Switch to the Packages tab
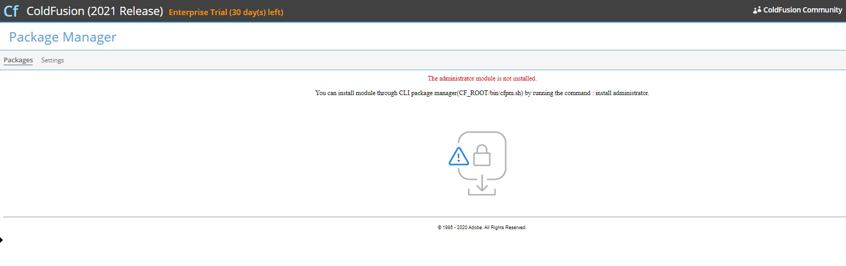The image size is (846, 266). [x=18, y=60]
